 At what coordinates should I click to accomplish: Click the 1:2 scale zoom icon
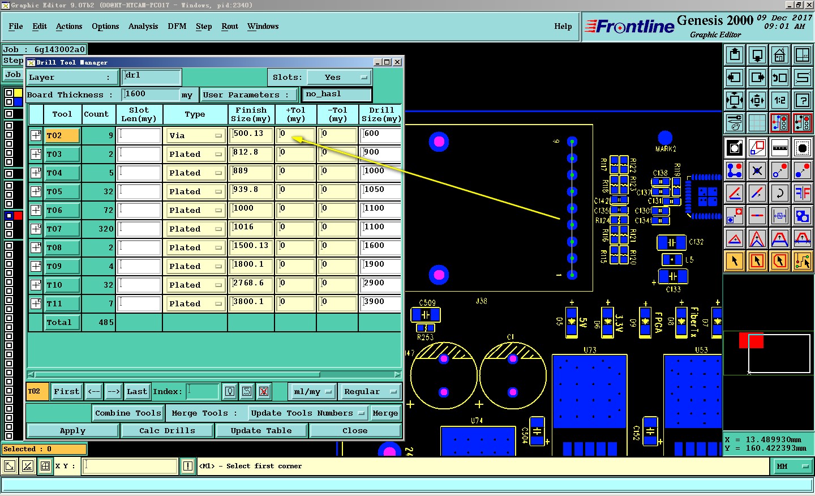[780, 100]
